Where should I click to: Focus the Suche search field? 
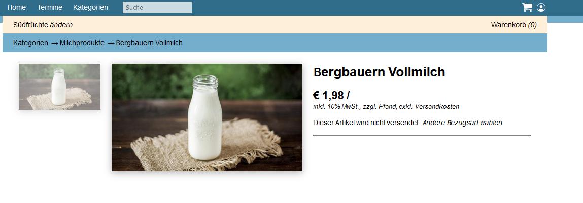click(x=157, y=8)
